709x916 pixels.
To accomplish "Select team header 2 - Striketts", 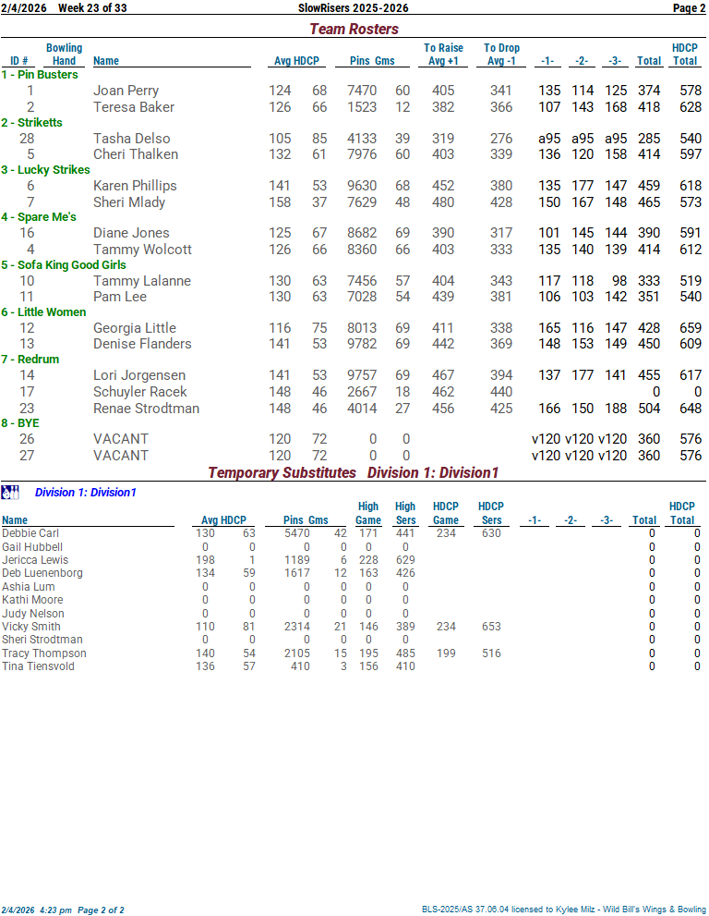I will [x=32, y=123].
